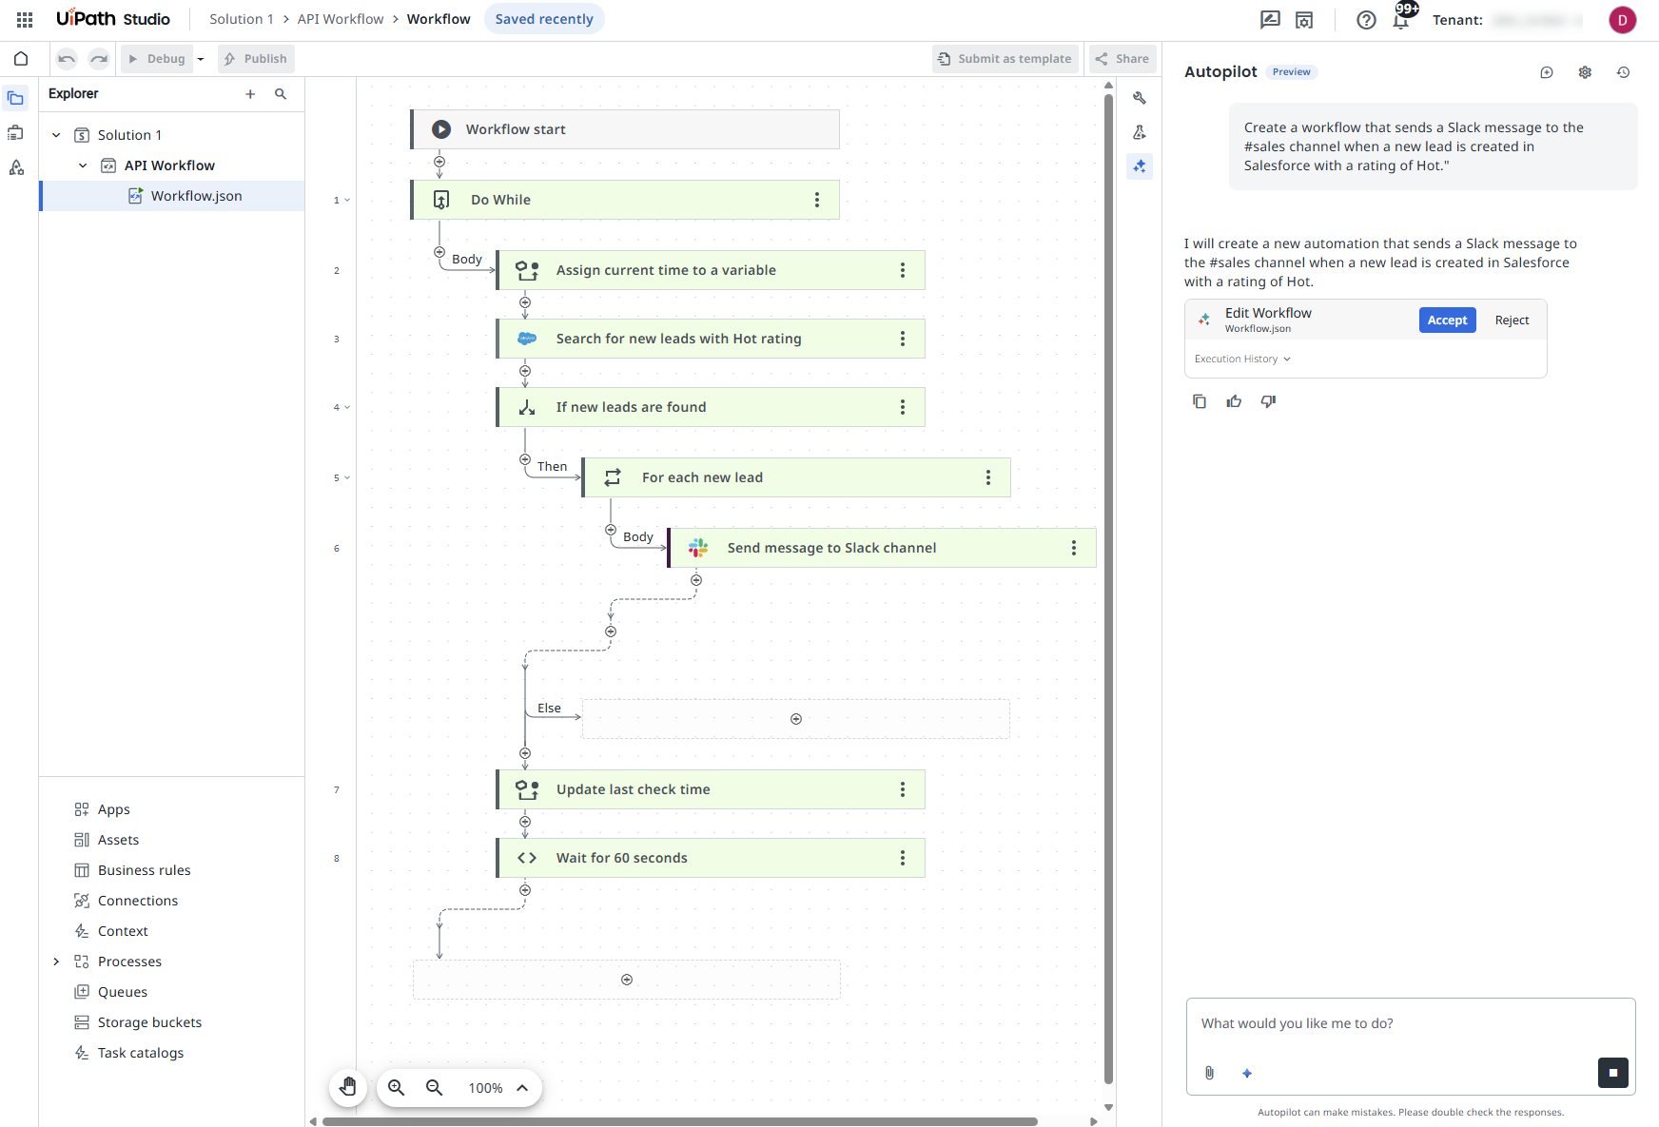The image size is (1659, 1127).
Task: Redo the last action
Action: [x=99, y=58]
